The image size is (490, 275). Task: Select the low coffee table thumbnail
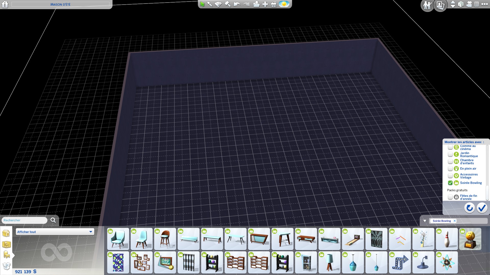306,239
